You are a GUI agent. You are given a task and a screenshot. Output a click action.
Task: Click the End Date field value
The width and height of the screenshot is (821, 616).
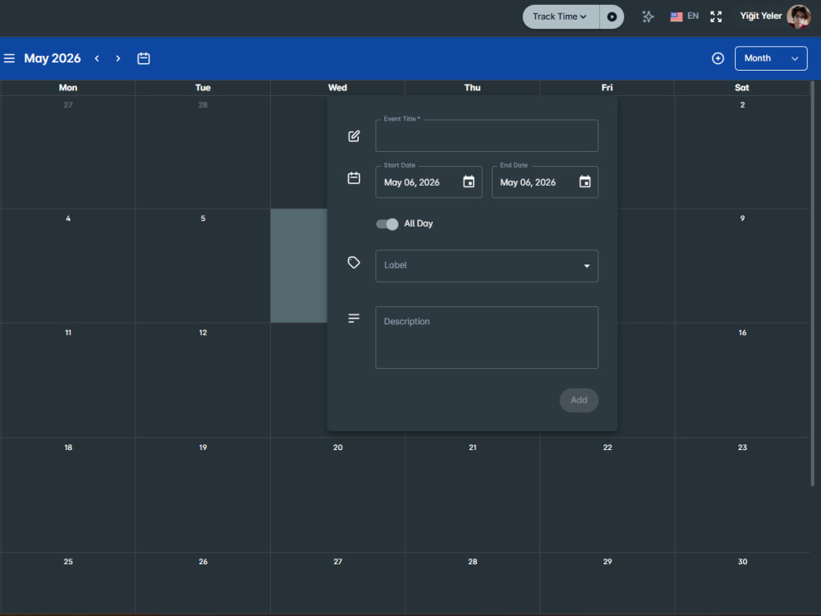[528, 182]
